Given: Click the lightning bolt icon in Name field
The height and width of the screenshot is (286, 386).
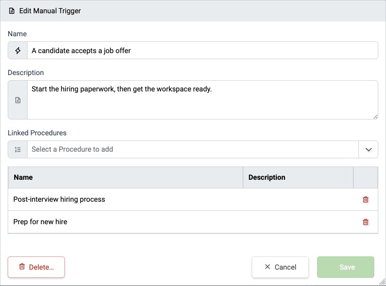Looking at the screenshot, I should pos(18,51).
